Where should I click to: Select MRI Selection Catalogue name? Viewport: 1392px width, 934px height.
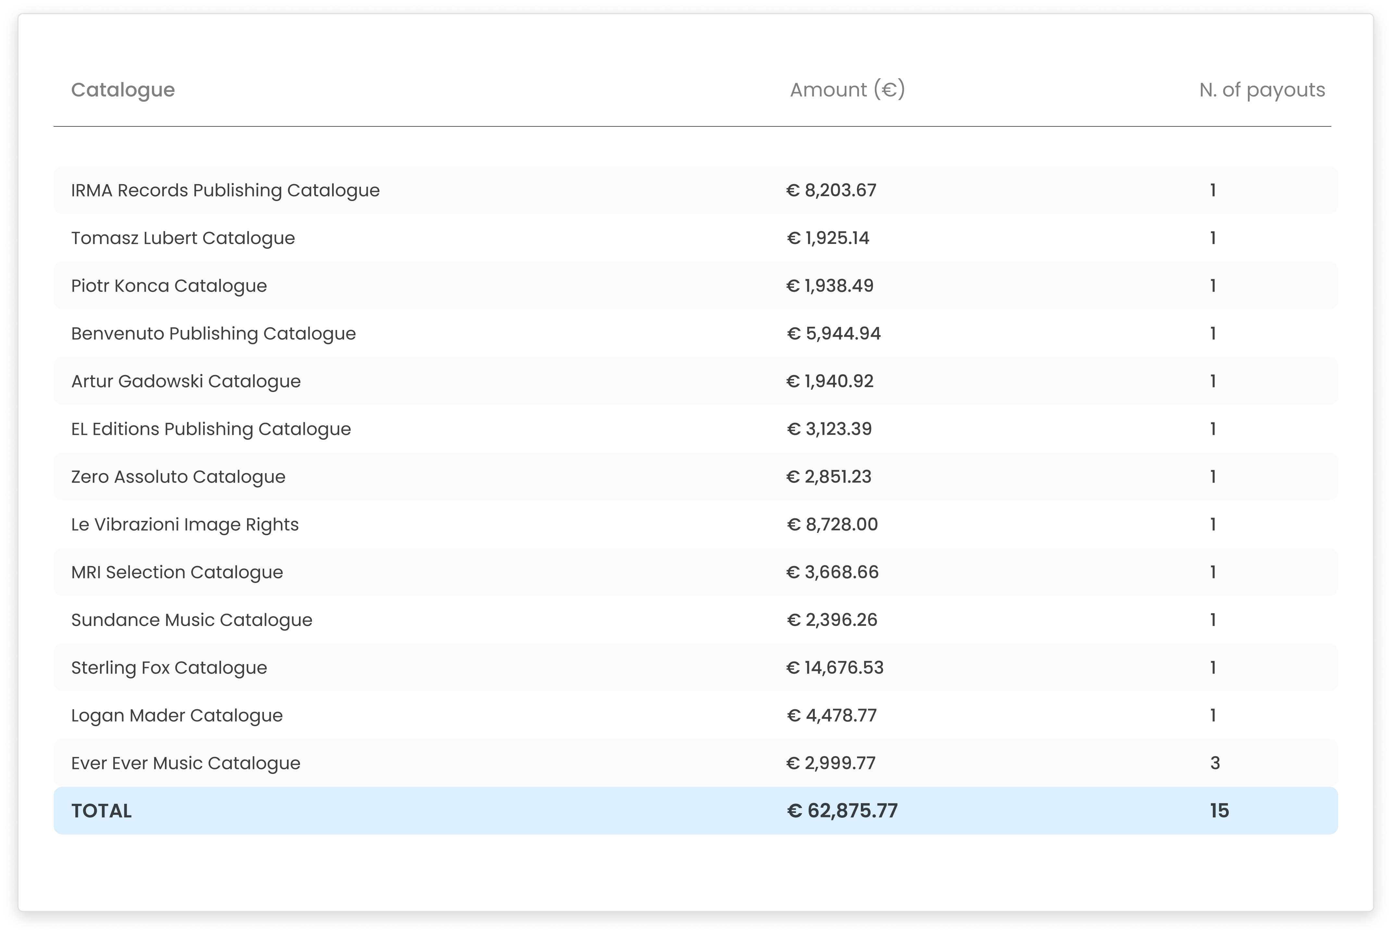[x=177, y=572]
